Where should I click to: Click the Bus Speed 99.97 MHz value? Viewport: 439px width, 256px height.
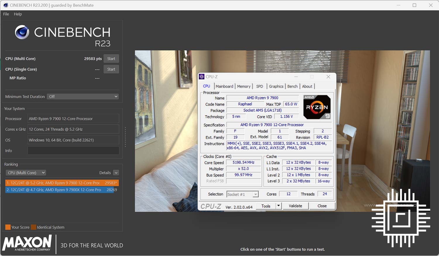[243, 175]
